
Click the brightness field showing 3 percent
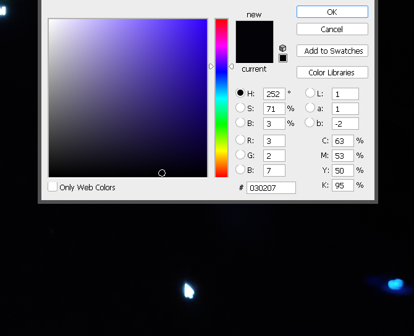274,124
